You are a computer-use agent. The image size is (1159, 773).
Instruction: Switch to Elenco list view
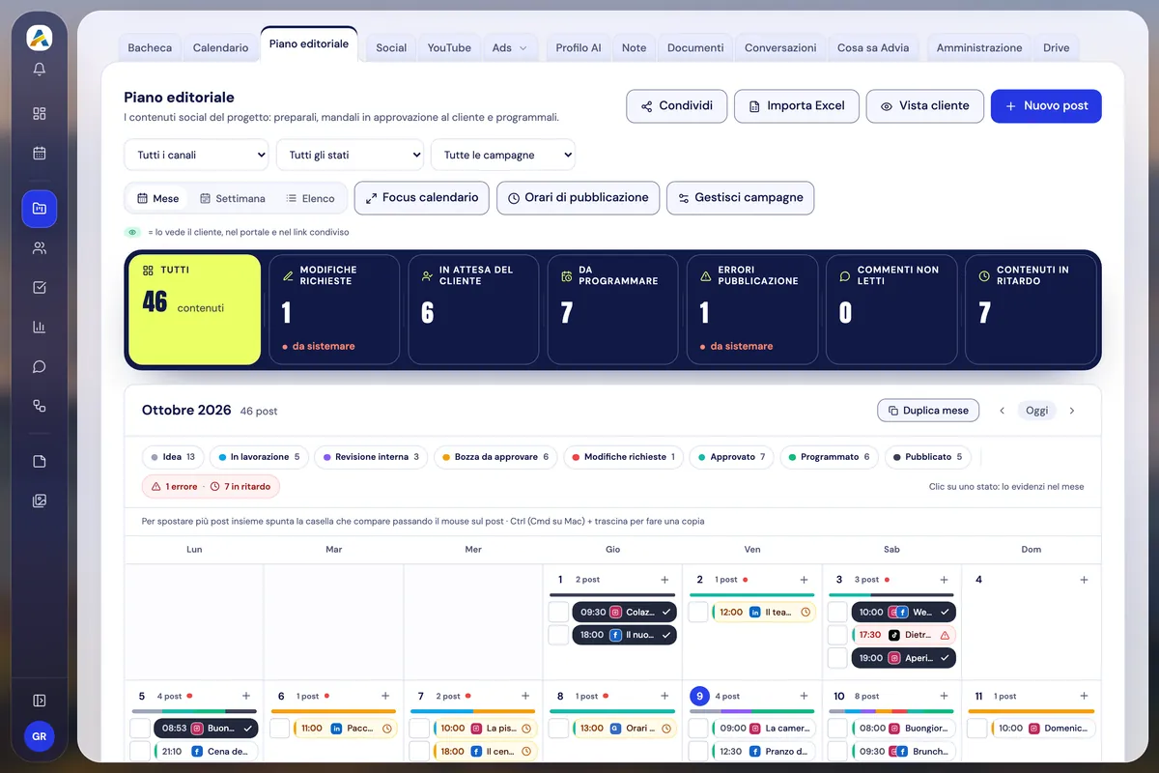[310, 198]
